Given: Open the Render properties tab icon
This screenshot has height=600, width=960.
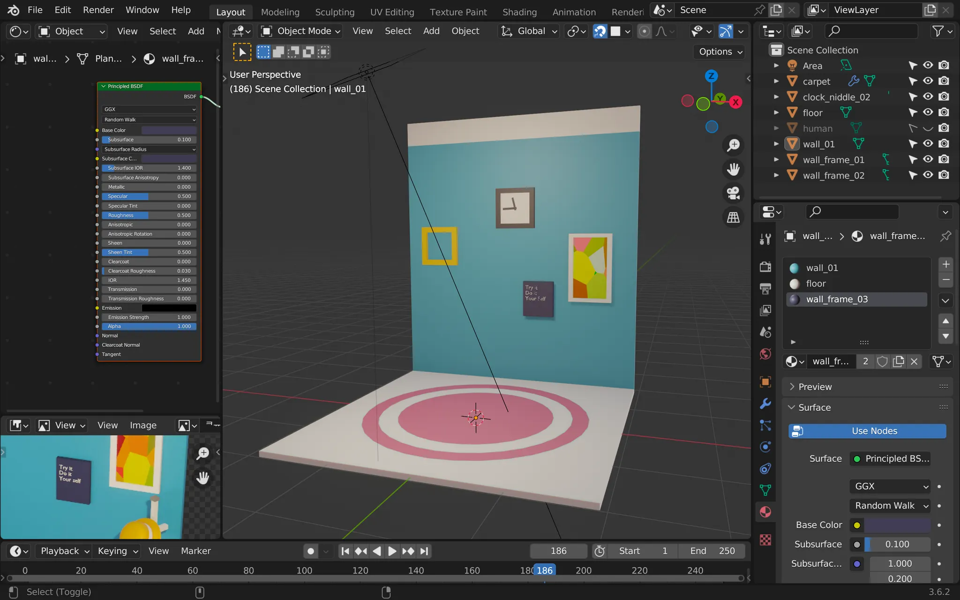Looking at the screenshot, I should pos(765,267).
